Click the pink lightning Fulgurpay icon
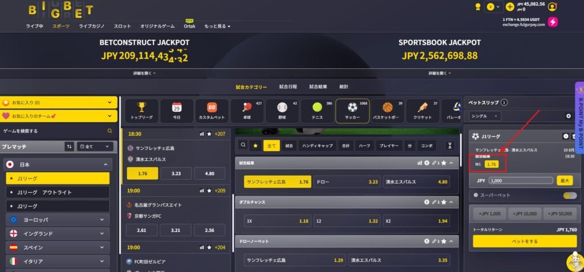 pos(553,22)
